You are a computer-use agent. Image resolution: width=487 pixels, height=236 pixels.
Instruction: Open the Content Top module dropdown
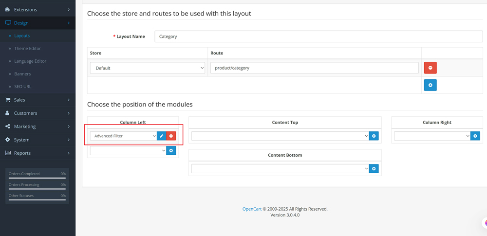coord(280,136)
